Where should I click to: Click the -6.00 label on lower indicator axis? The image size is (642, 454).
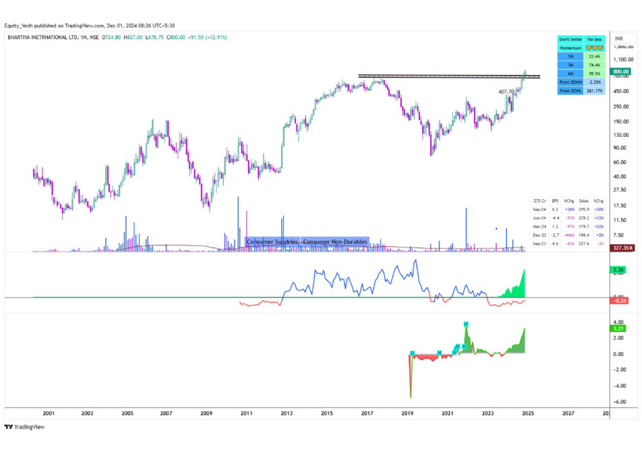point(620,402)
